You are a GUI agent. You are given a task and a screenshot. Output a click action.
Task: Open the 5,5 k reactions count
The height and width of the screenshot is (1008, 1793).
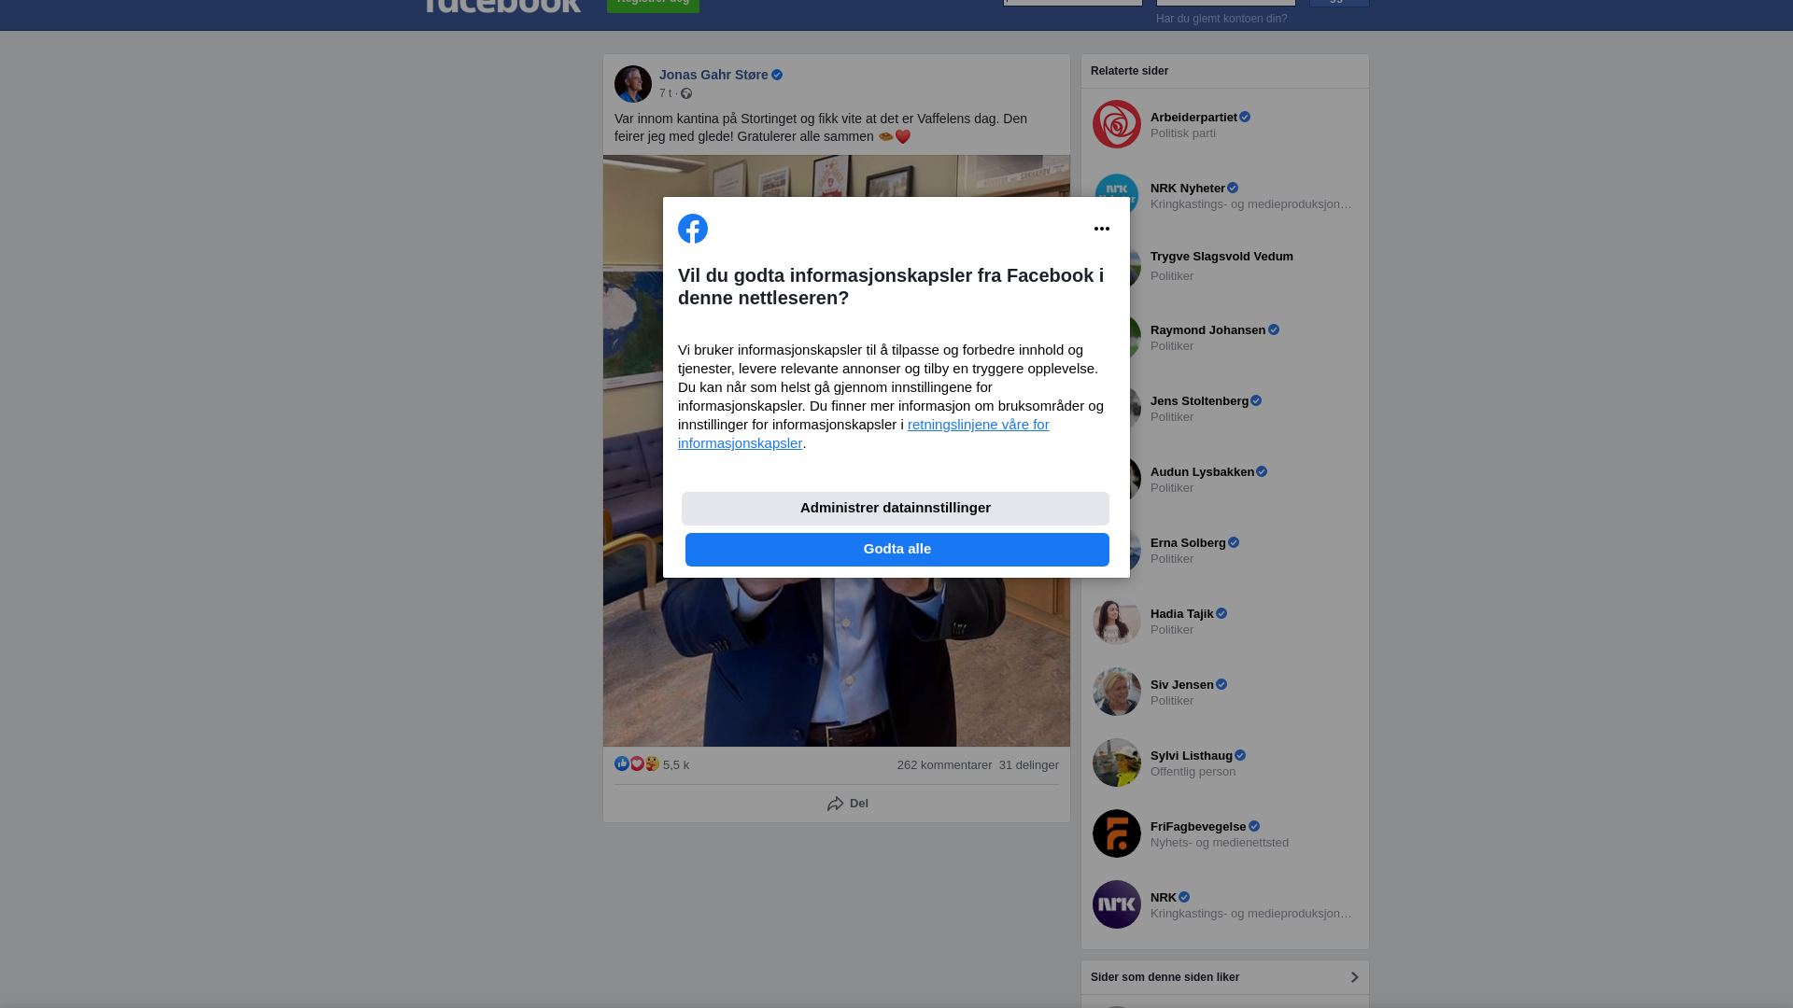(x=676, y=765)
